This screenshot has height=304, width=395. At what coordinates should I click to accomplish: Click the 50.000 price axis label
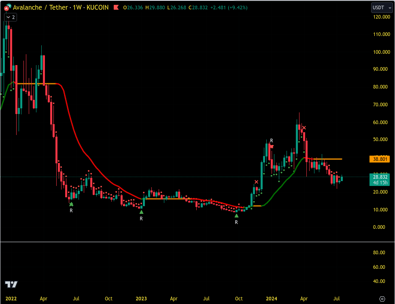(x=380, y=139)
